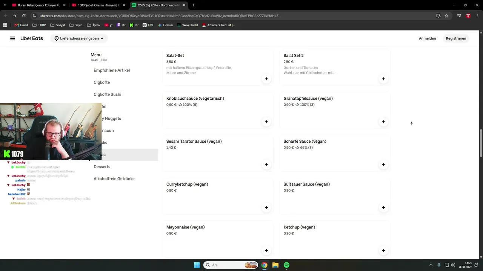Go to Alkoholfreie Getränke section

click(x=114, y=179)
